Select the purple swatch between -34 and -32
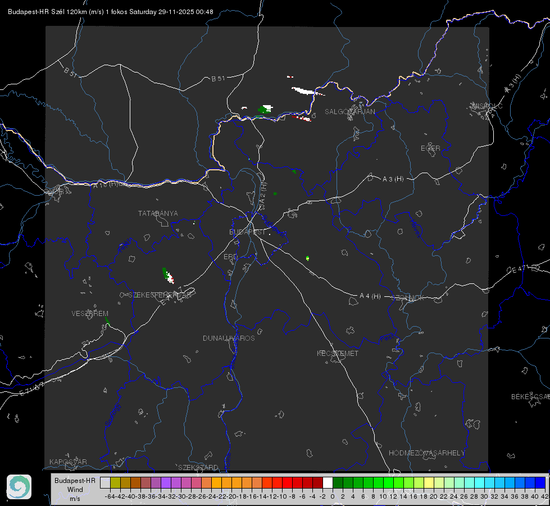Viewport: 550px width, 506px height. pyautogui.click(x=166, y=482)
